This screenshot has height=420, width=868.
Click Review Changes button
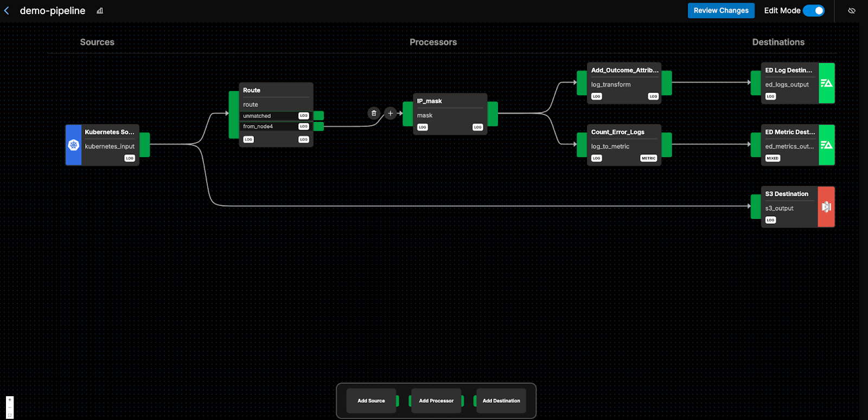click(720, 11)
